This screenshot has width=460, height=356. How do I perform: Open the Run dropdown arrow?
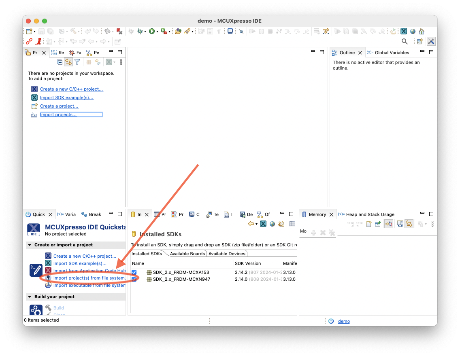point(157,32)
